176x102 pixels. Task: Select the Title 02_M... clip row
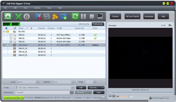pyautogui.click(x=54, y=52)
